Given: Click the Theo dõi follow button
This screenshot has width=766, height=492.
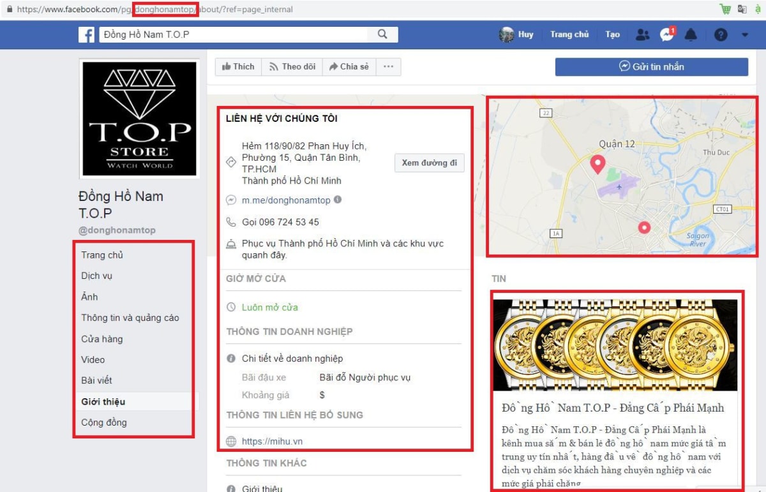Looking at the screenshot, I should [292, 66].
